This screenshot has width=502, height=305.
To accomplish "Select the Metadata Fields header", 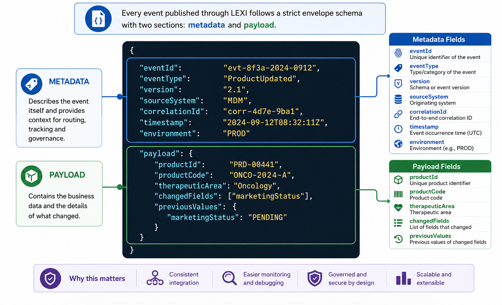I will [x=440, y=39].
